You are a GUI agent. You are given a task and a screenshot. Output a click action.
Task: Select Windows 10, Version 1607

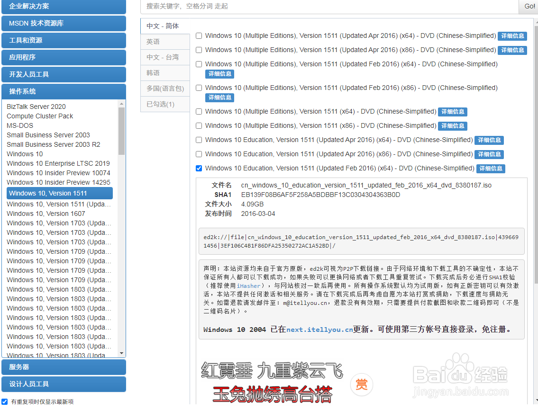click(46, 214)
